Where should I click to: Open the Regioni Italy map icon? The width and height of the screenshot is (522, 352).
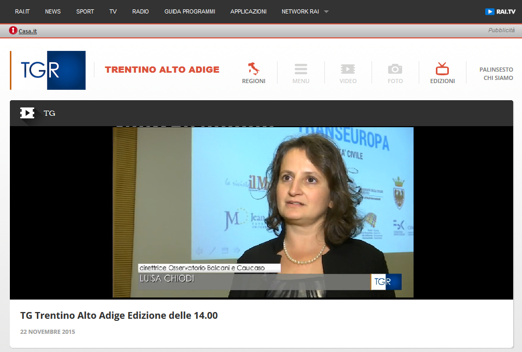point(253,69)
